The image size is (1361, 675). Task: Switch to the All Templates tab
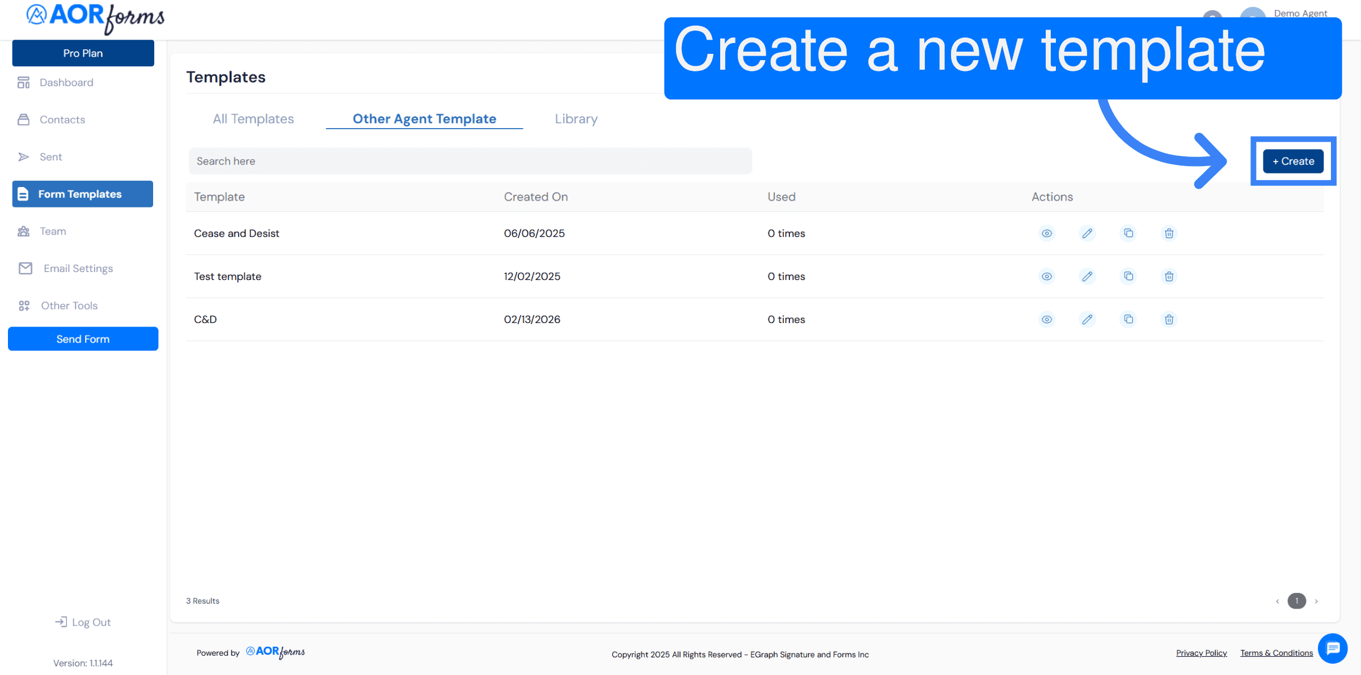[253, 118]
